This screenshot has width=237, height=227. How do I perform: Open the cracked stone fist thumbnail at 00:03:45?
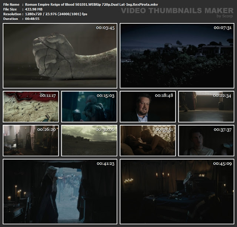coord(60,55)
